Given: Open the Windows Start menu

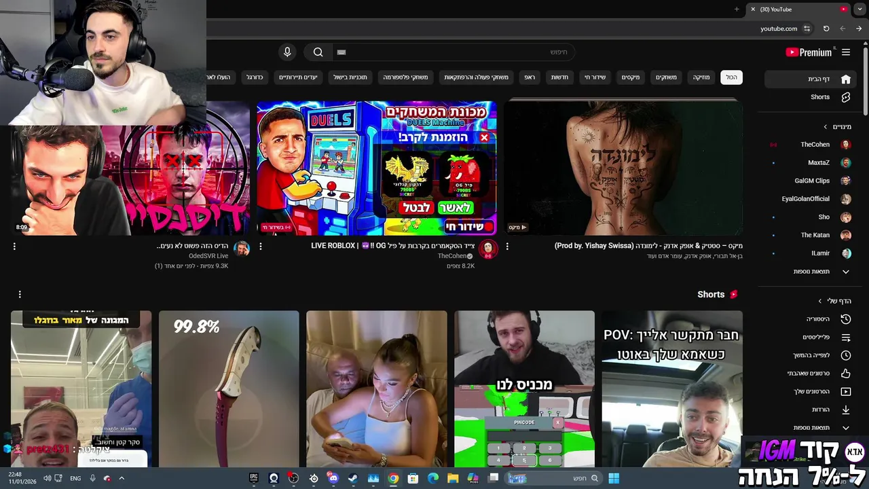Looking at the screenshot, I should click(614, 478).
